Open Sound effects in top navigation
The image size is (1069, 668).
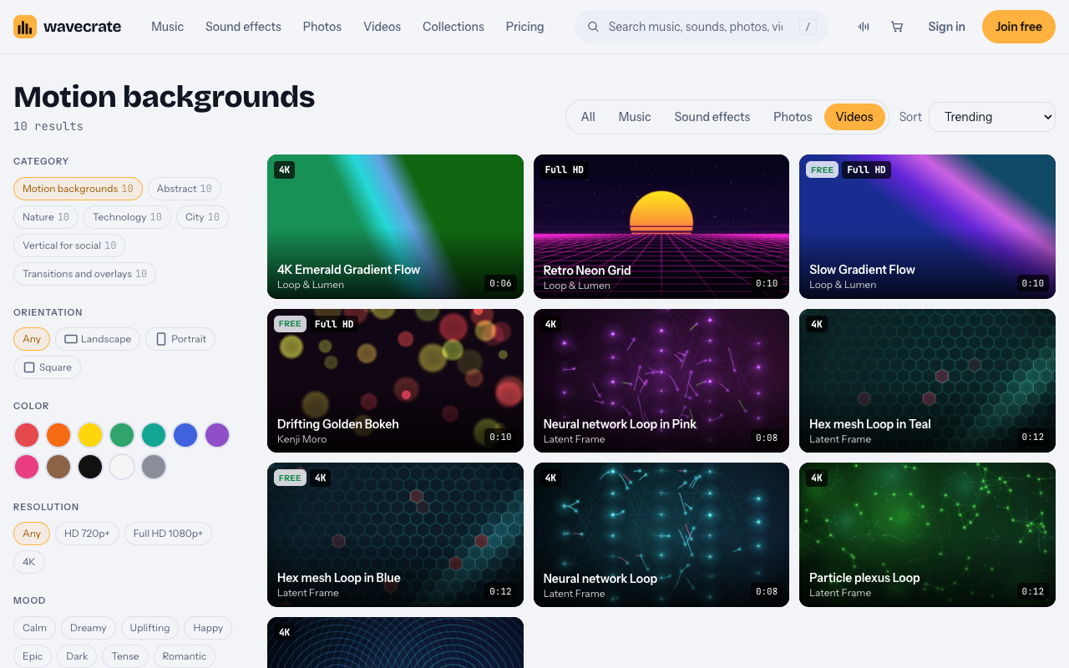[243, 27]
